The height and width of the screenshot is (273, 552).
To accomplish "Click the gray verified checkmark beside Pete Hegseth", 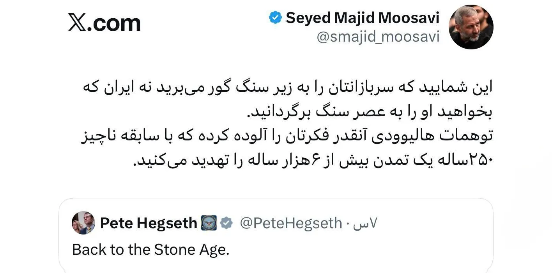I will point(226,223).
